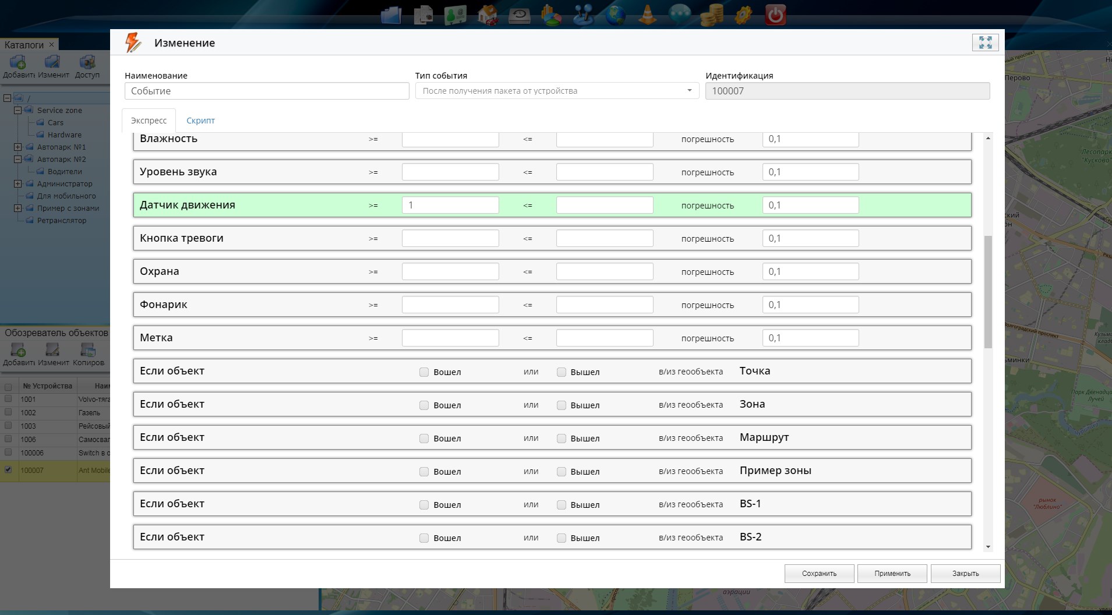1112x615 pixels.
Task: Click the pie chart reports icon
Action: [x=551, y=15]
